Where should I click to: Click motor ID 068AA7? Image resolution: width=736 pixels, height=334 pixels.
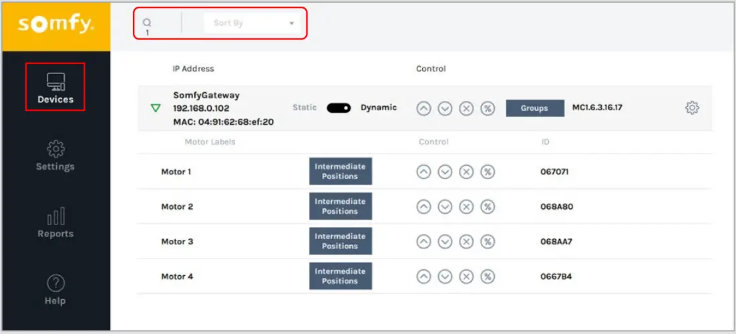click(x=556, y=241)
